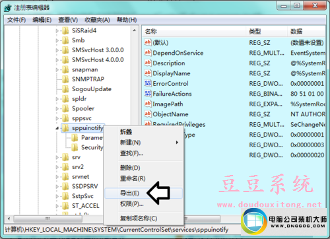The height and width of the screenshot is (239, 330).
Task: Minimize the Registry Editor window
Action: click(284, 6)
